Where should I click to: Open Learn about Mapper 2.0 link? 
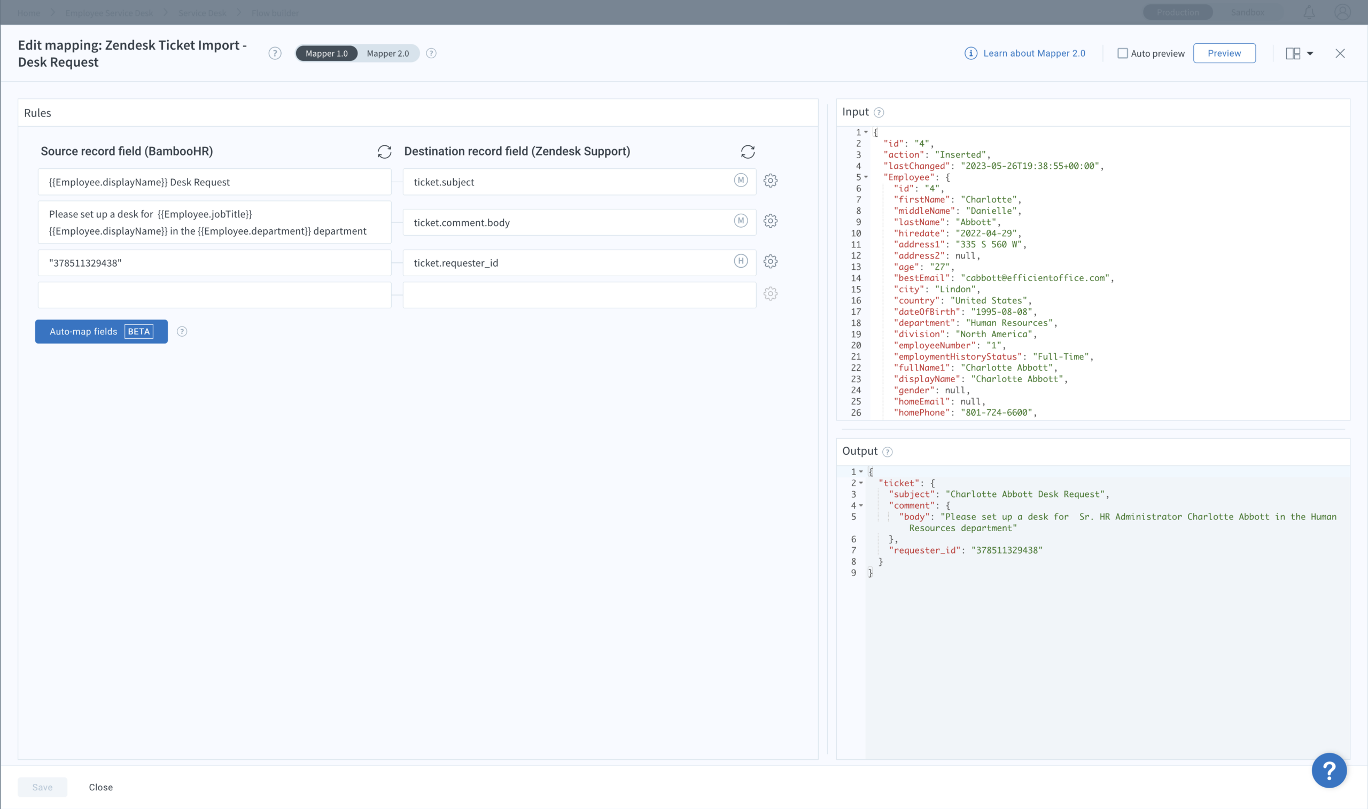coord(1034,53)
